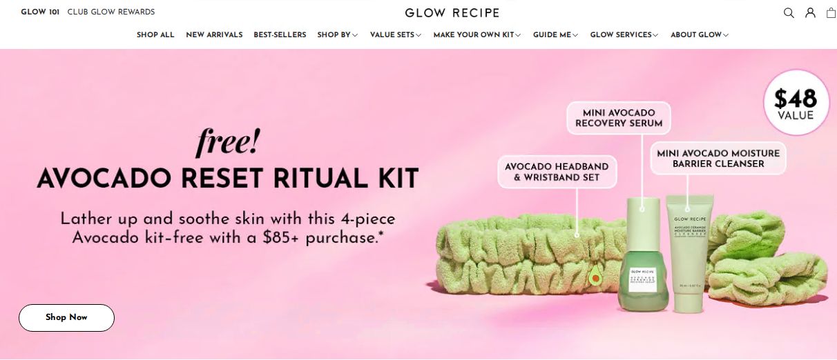Open the Glow 101 link
The width and height of the screenshot is (837, 360).
40,12
